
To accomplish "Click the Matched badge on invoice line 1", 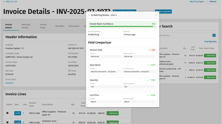I will [x=112, y=113].
